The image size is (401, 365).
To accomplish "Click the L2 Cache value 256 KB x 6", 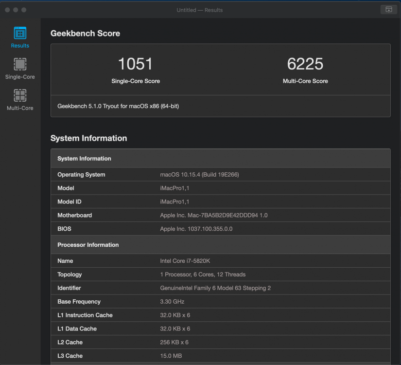I will coord(174,342).
